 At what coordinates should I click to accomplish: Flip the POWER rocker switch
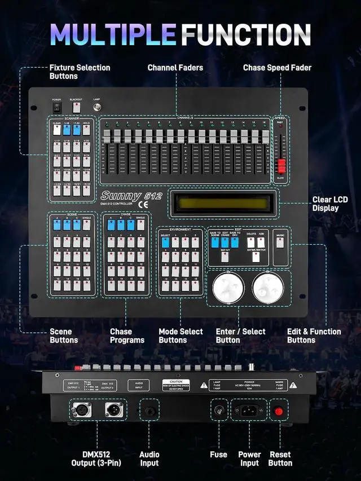pyautogui.click(x=57, y=107)
